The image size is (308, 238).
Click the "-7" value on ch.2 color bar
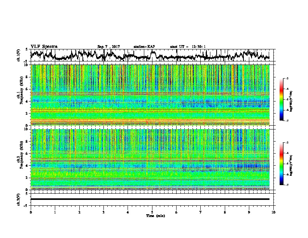click(x=287, y=185)
